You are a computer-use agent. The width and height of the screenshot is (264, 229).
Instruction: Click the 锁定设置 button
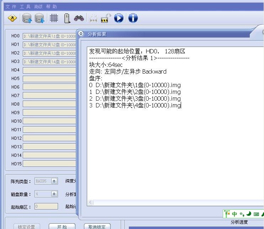[27, 227]
